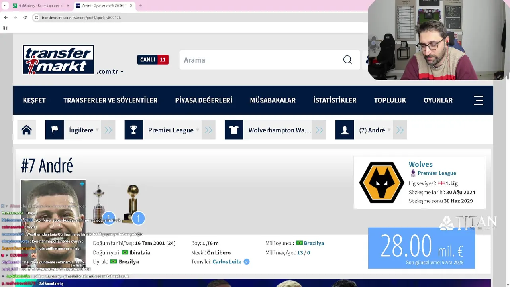Click the Transfermarkt logo
The height and width of the screenshot is (287, 510).
tap(58, 60)
